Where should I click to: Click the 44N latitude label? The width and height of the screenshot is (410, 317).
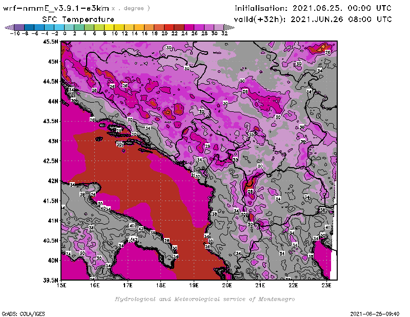click(x=53, y=101)
